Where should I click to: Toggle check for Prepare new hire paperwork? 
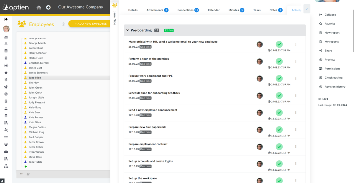[279, 130]
